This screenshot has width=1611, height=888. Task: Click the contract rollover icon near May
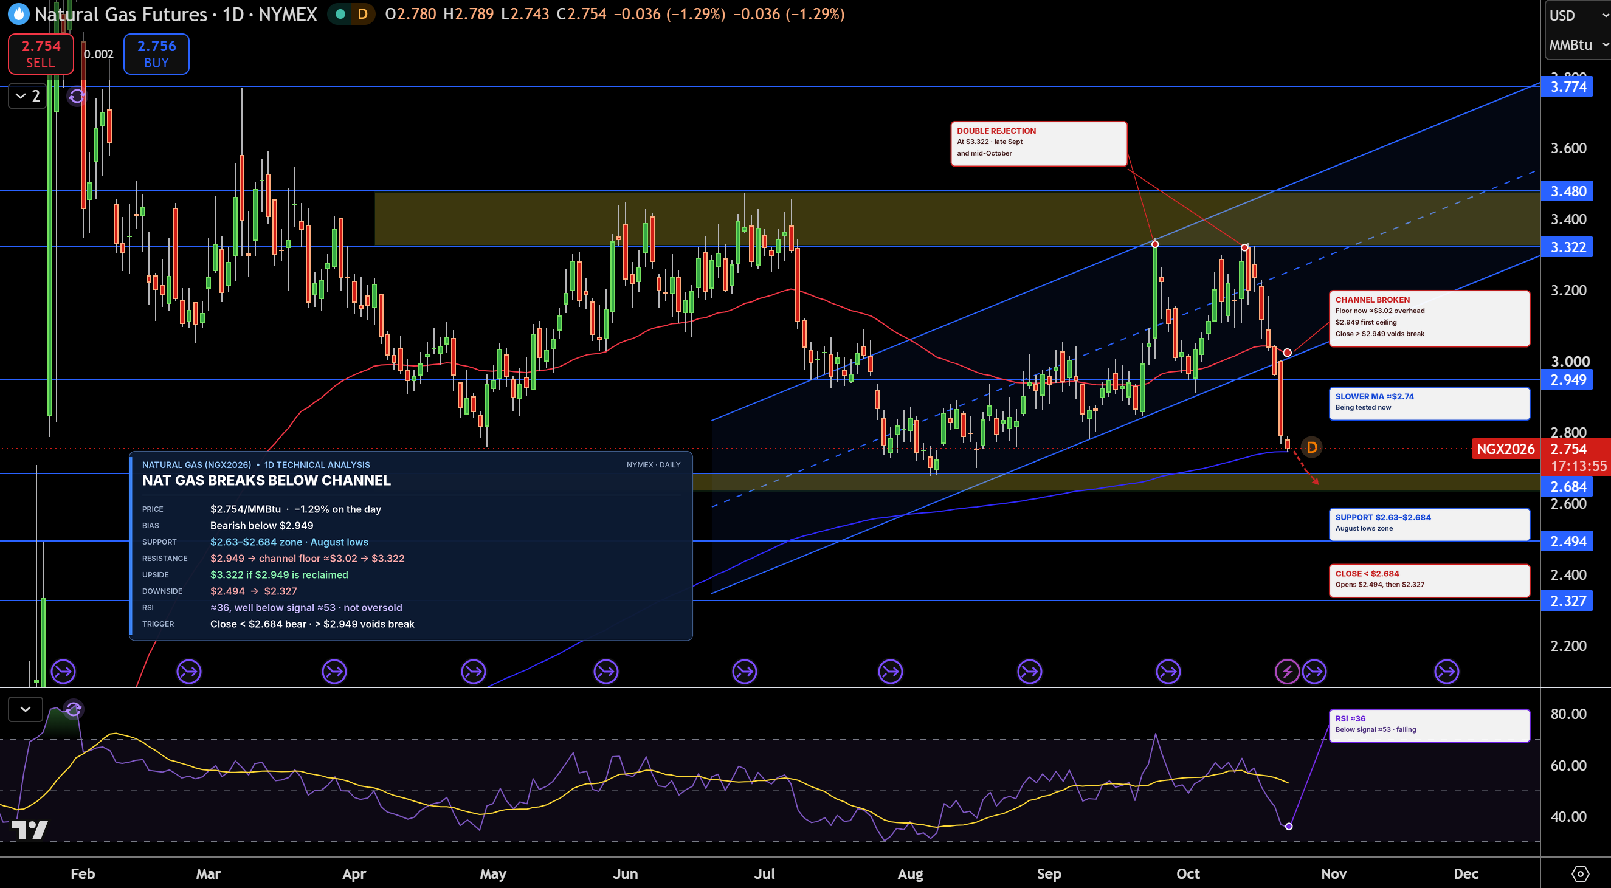pos(474,672)
